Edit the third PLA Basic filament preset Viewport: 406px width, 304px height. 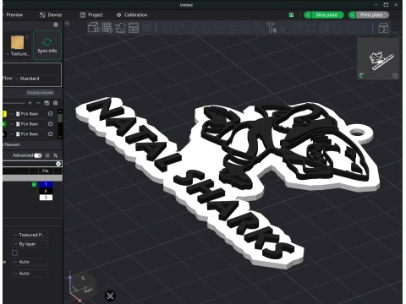pos(51,134)
